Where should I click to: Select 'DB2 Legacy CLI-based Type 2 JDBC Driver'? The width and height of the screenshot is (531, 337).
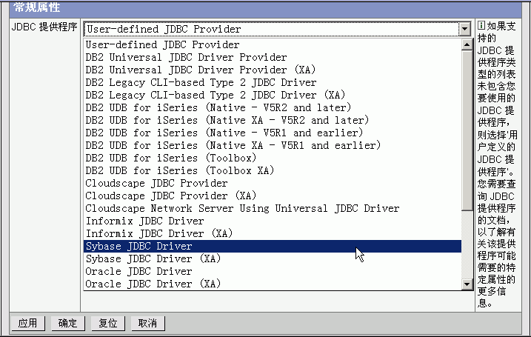click(273, 82)
